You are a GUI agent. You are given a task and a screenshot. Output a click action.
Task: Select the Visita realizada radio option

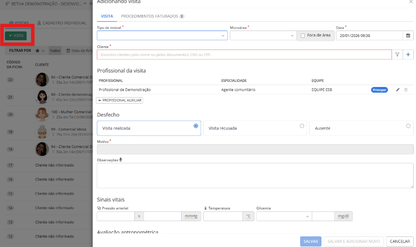point(195,126)
